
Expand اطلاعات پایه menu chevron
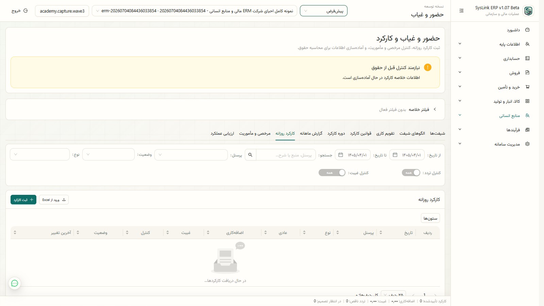click(460, 44)
